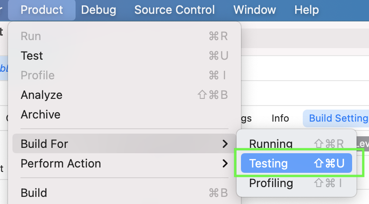The image size is (369, 204).
Task: Choose the Profile menu item
Action: tap(37, 75)
